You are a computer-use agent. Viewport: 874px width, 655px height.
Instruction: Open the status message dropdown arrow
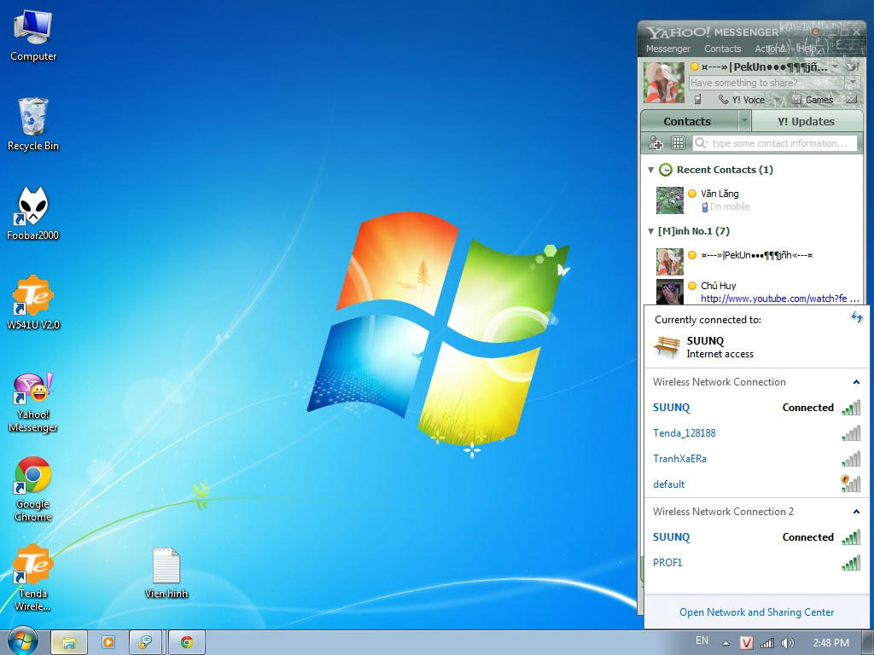coord(853,83)
